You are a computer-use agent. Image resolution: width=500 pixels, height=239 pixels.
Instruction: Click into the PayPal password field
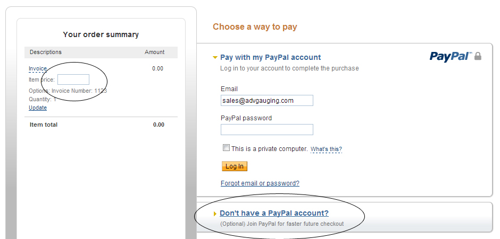(267, 129)
